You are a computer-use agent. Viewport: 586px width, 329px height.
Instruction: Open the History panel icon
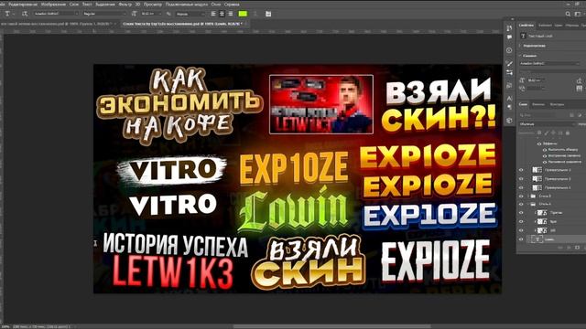509,28
